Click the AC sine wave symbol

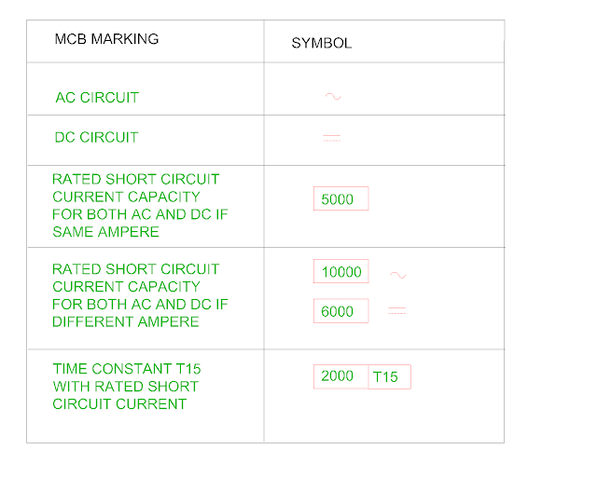click(333, 97)
